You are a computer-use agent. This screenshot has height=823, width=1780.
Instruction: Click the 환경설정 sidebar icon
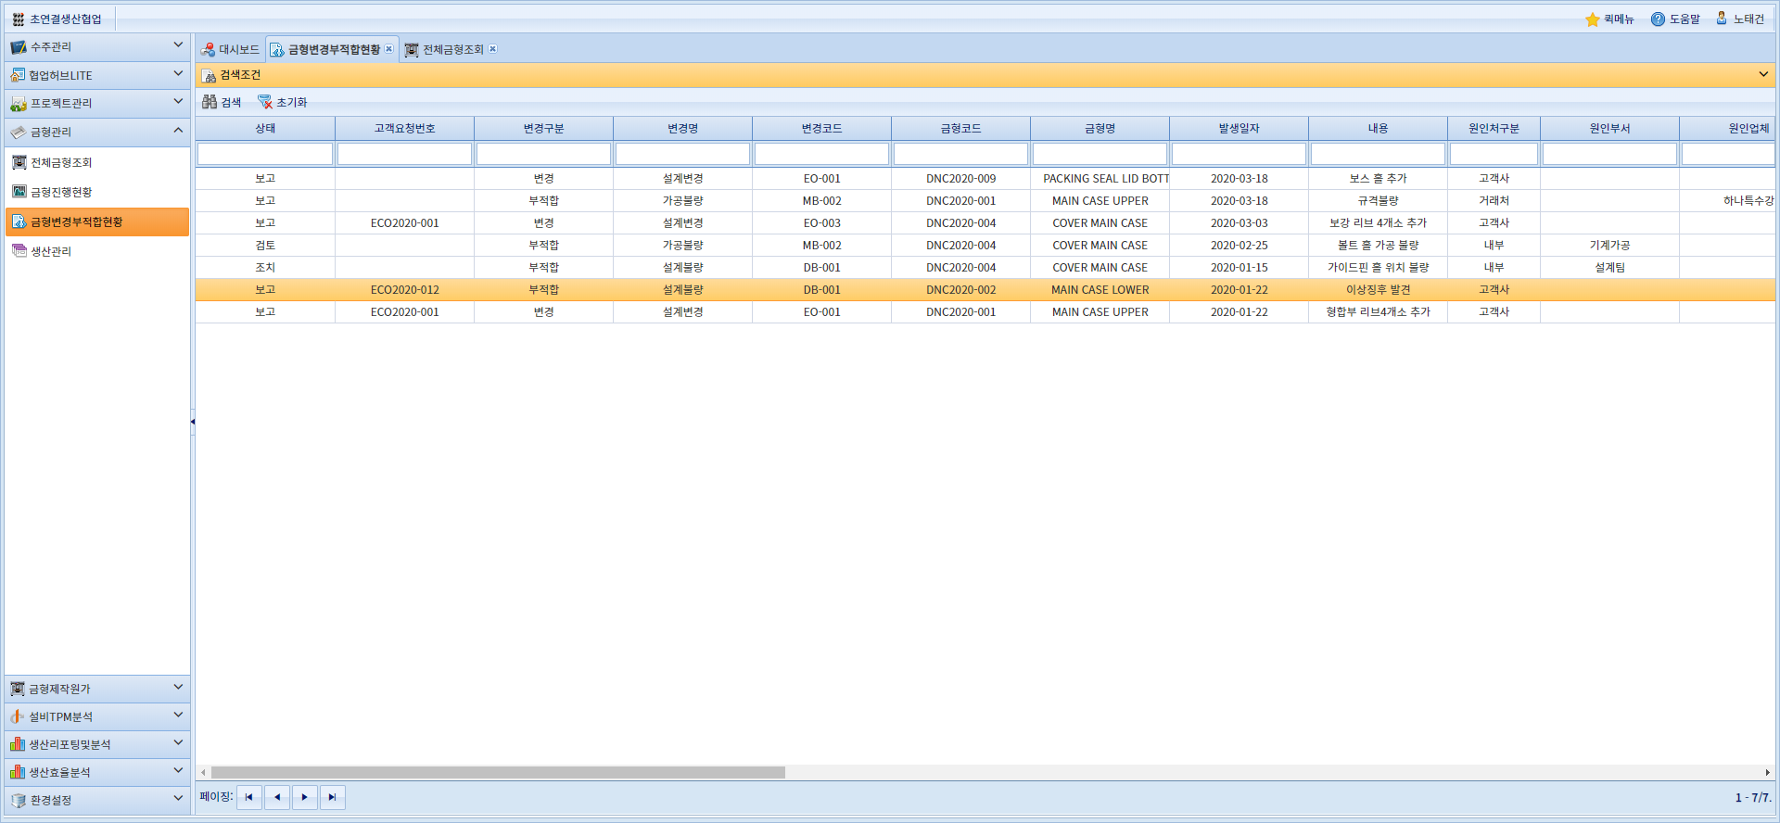[18, 801]
